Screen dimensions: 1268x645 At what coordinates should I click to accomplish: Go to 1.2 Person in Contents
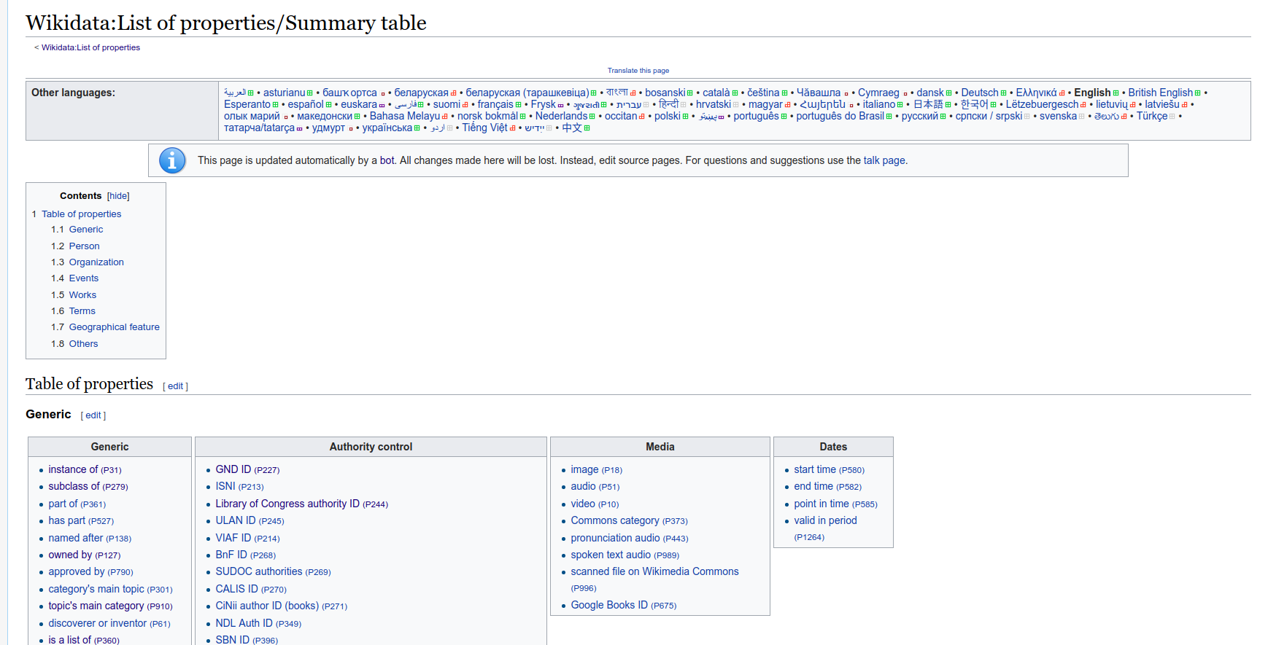tap(84, 246)
